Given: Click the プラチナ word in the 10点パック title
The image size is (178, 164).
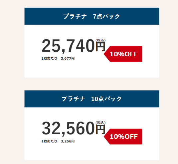Looking at the screenshot, I should pyautogui.click(x=73, y=99).
